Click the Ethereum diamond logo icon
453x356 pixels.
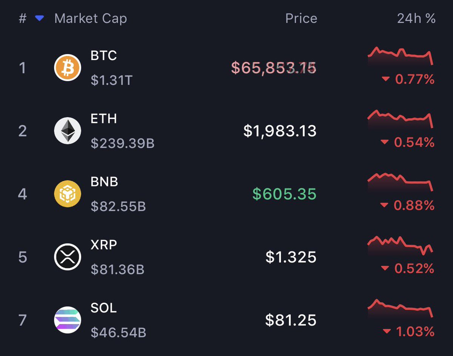click(68, 131)
